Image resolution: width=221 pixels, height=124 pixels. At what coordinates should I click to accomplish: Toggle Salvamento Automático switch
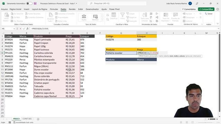(29, 3)
